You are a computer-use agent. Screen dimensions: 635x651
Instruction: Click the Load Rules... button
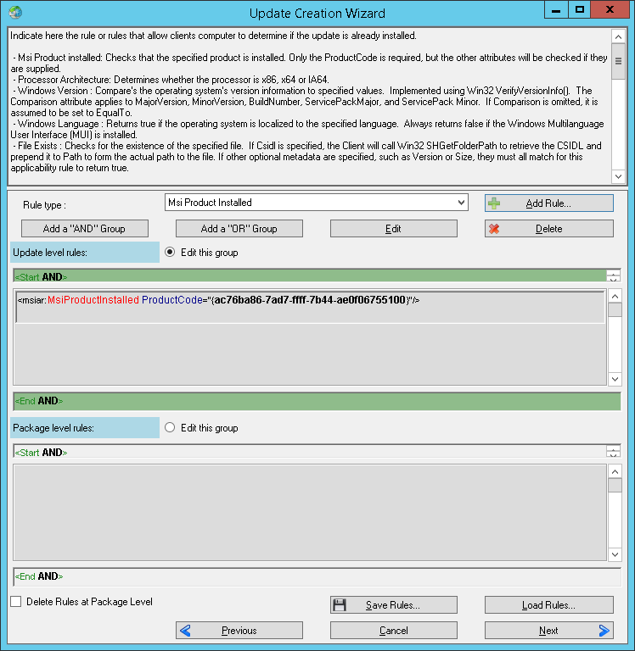pos(549,605)
